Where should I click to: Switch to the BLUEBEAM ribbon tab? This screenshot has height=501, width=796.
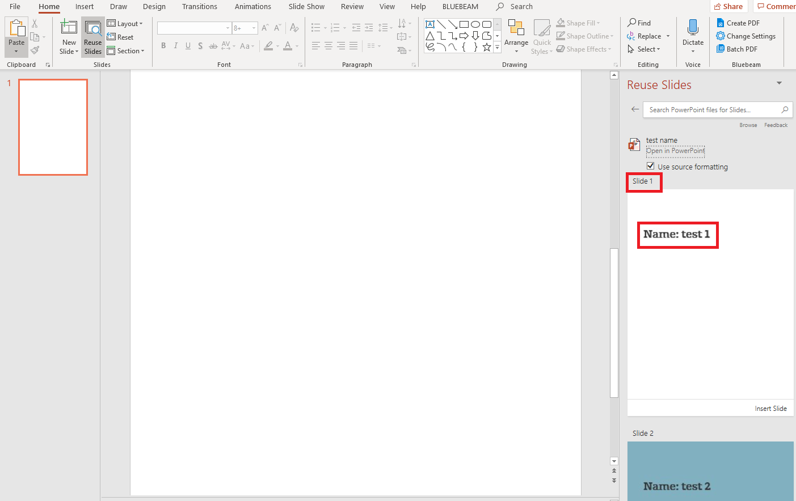460,6
